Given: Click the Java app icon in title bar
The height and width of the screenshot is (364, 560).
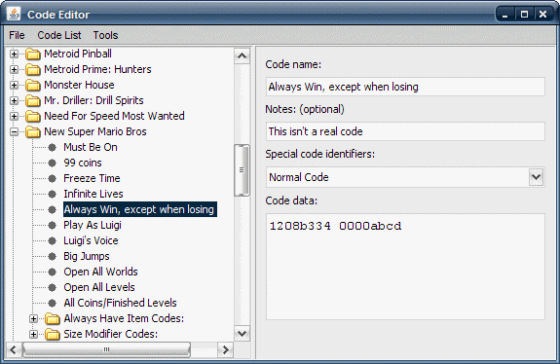Looking at the screenshot, I should [x=14, y=15].
